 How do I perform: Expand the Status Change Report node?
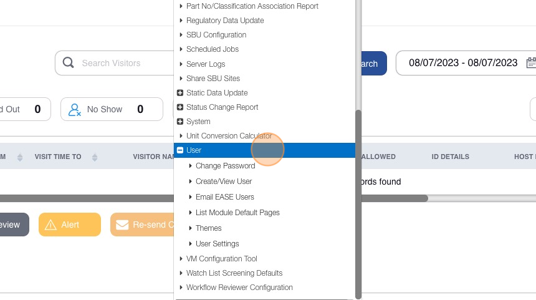pyautogui.click(x=180, y=107)
